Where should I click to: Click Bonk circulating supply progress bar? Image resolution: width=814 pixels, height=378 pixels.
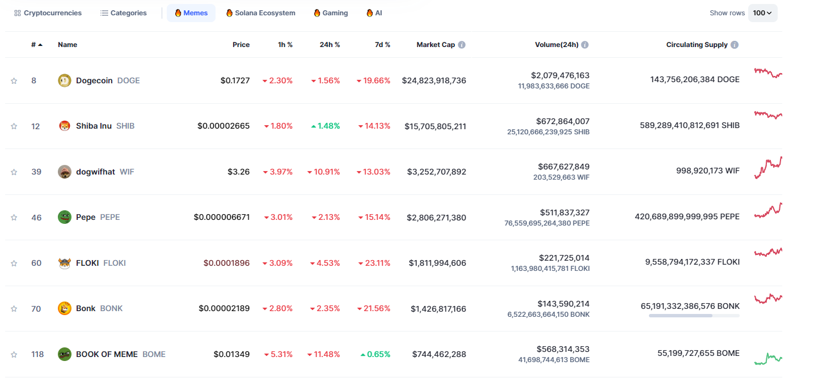[694, 316]
